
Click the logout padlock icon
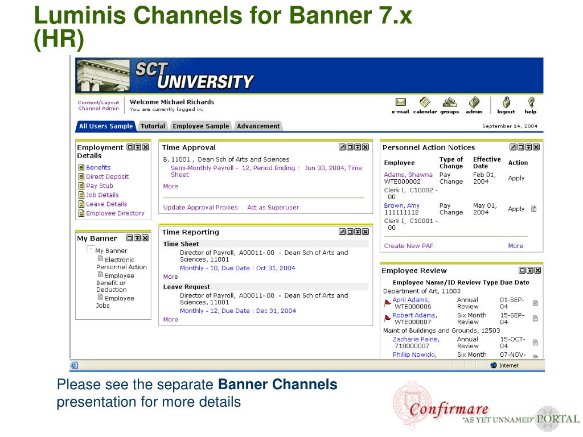point(506,102)
